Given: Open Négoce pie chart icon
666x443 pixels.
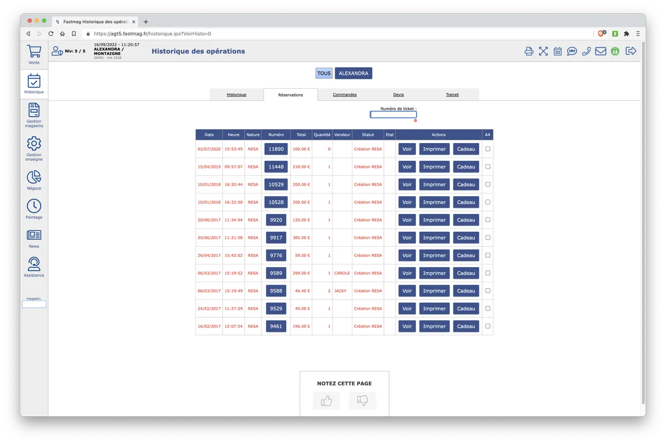Looking at the screenshot, I should coord(34,177).
